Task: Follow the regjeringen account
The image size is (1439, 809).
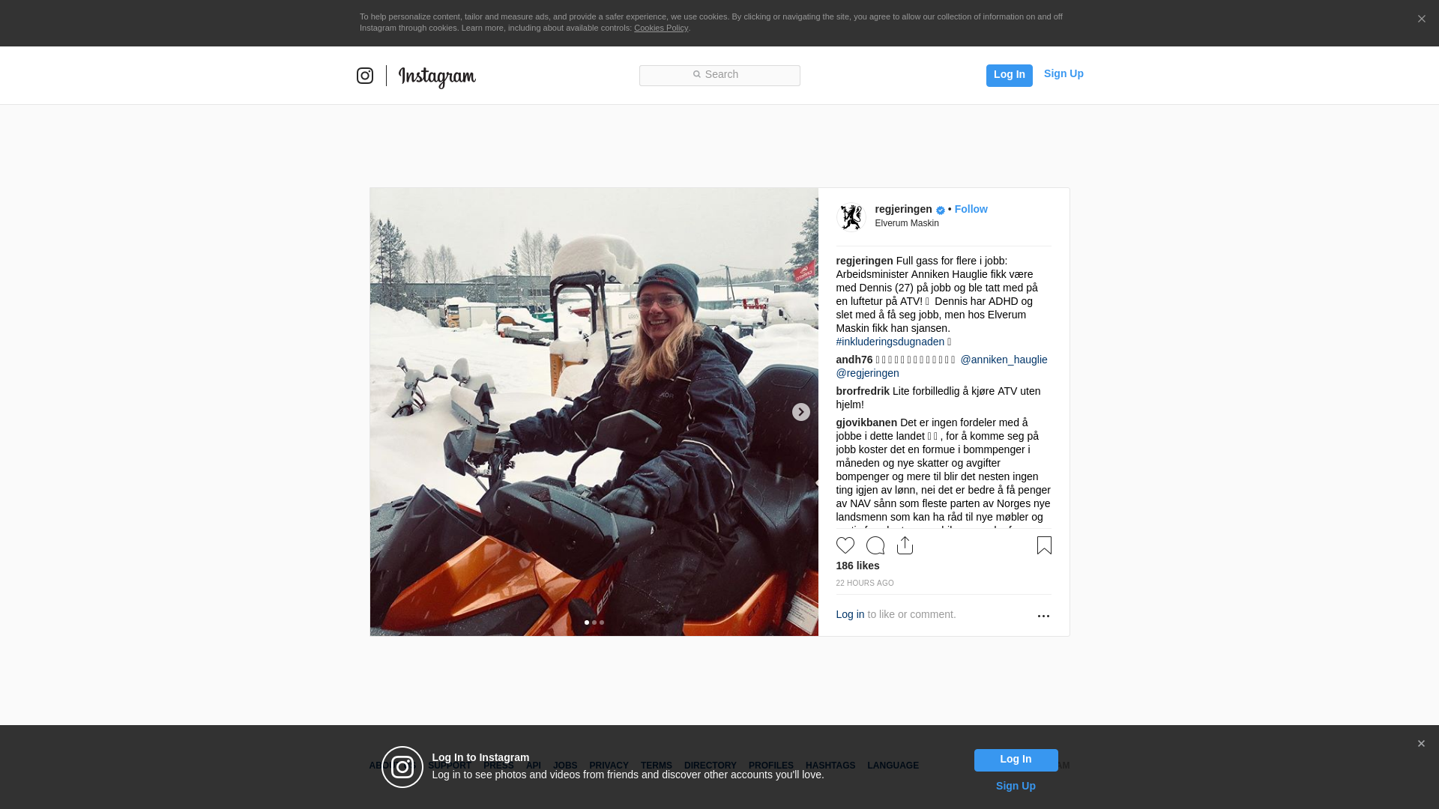Action: (971, 209)
